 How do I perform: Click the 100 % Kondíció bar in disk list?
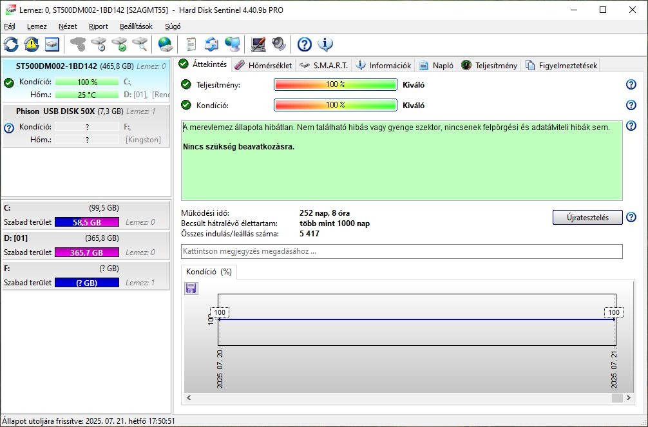coord(87,82)
